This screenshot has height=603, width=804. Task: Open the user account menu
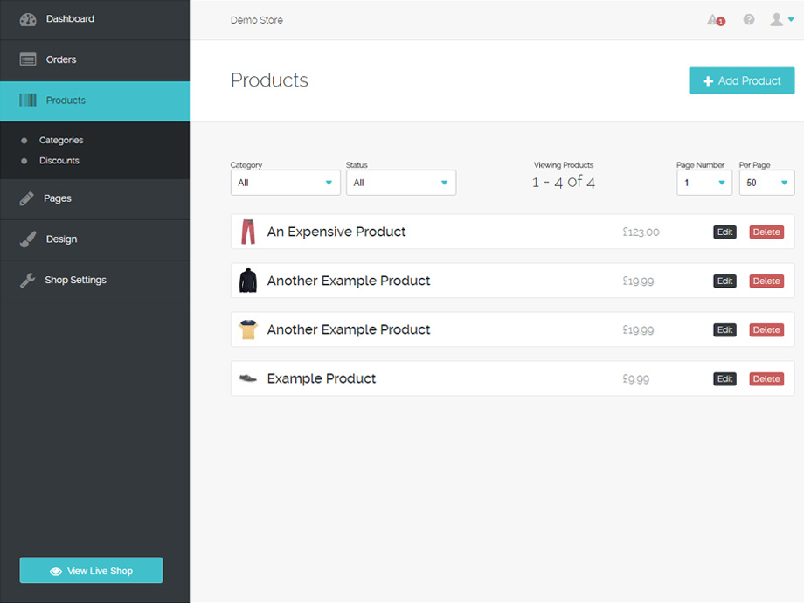[780, 19]
